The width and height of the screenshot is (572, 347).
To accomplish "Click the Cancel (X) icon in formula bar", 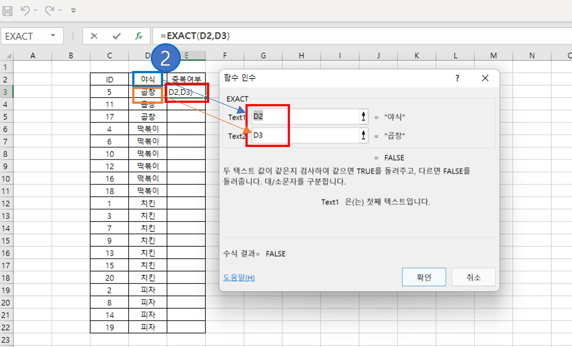I will pos(94,36).
